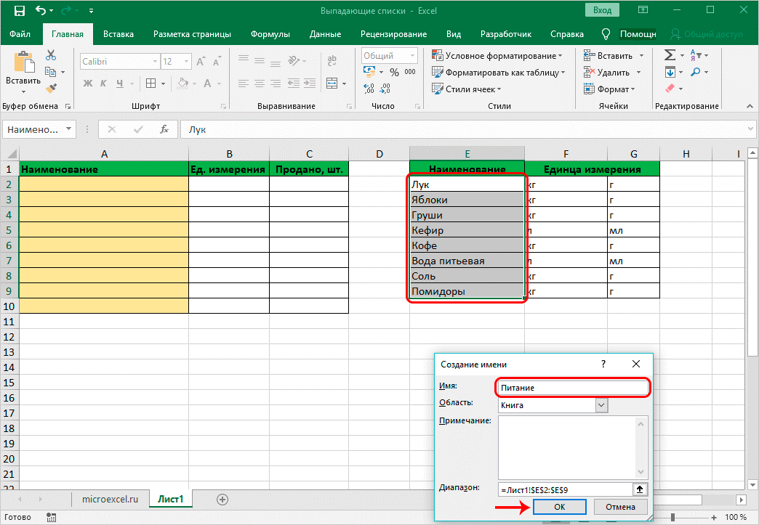
Task: Click the Save floppy disk icon
Action: tap(20, 12)
